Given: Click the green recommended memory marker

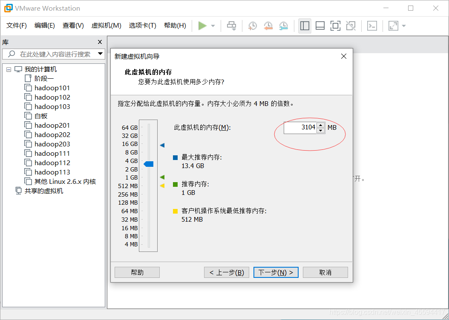Looking at the screenshot, I should tap(162, 177).
